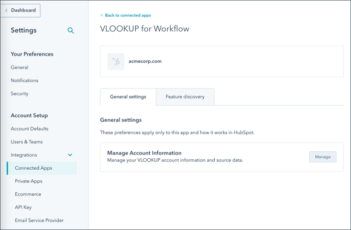Image resolution: width=351 pixels, height=230 pixels.
Task: Click the Account Setup section heading
Action: [x=29, y=116]
